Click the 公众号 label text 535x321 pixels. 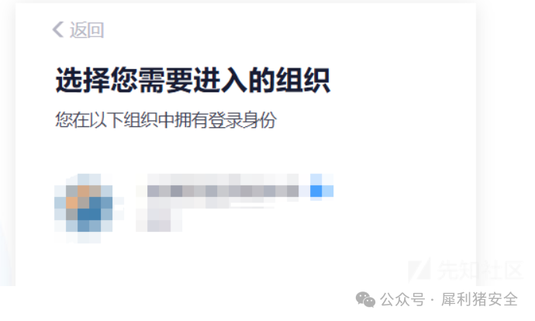pos(402,300)
